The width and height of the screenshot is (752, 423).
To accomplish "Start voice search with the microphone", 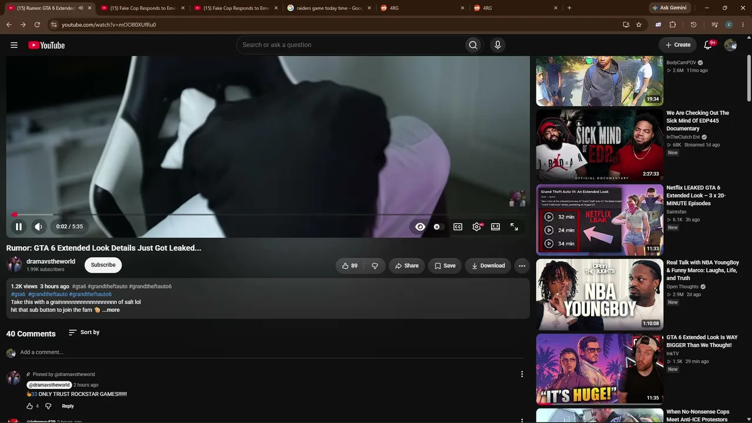I will (498, 45).
